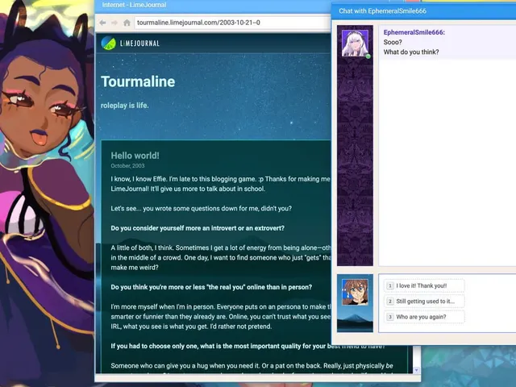The image size is (516, 387).
Task: Choose reply "Who are you again?"
Action: click(x=424, y=317)
